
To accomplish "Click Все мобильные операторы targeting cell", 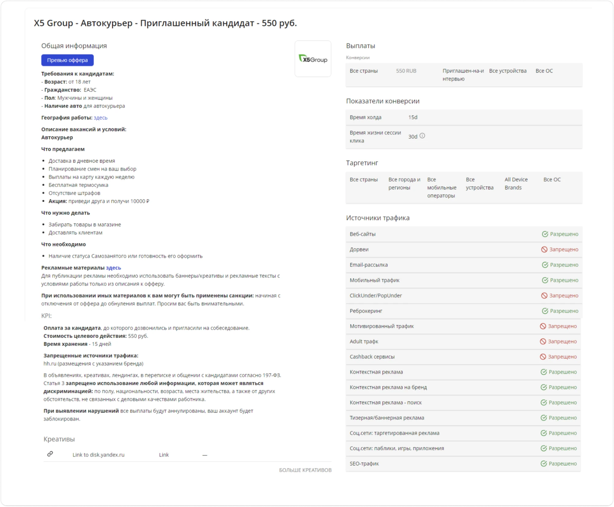I will click(442, 187).
